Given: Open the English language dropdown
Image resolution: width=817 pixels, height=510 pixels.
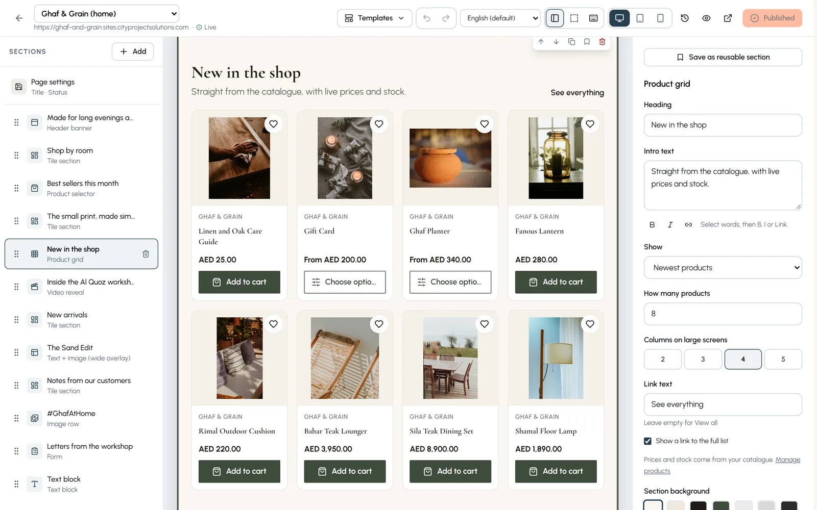Looking at the screenshot, I should coord(500,18).
